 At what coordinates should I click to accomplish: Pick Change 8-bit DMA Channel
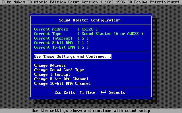[x=61, y=79]
